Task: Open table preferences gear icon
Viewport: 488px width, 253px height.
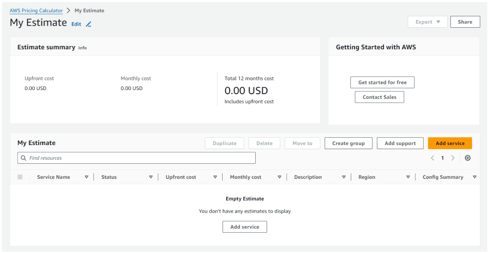Action: coord(468,158)
